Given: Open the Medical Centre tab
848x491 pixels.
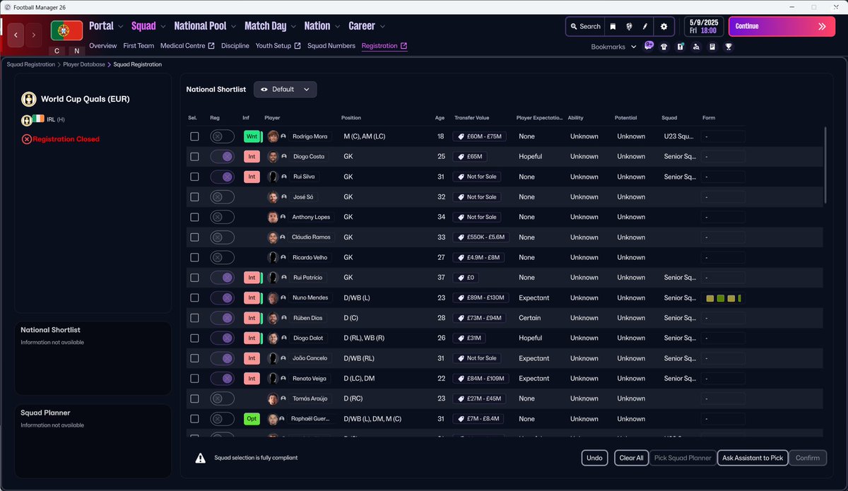Looking at the screenshot, I should tap(187, 46).
